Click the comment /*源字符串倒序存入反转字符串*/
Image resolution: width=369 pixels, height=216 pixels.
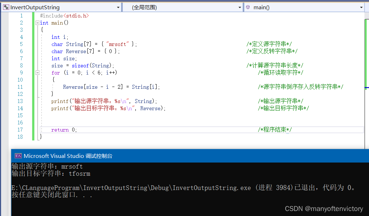(300, 87)
